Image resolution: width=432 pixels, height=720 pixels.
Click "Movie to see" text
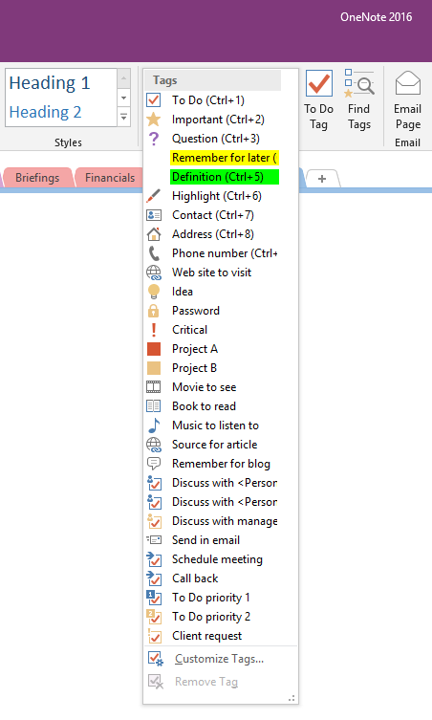tap(205, 387)
